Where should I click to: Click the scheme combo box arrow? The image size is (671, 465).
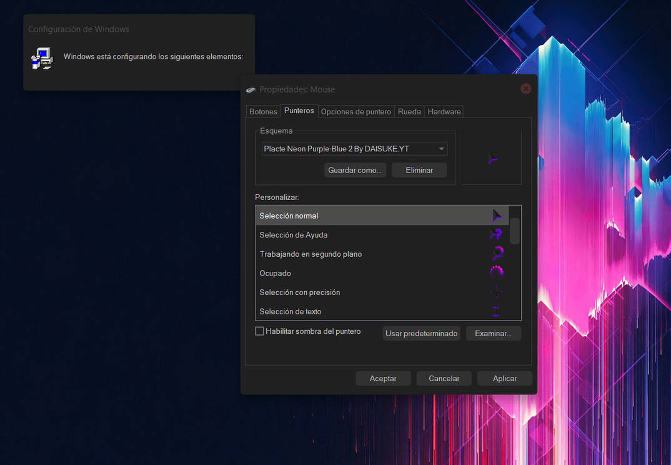click(442, 149)
